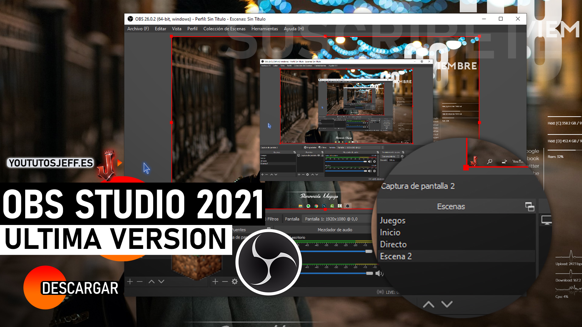Image resolution: width=582 pixels, height=327 pixels.
Task: Open source properties using the gear icon
Action: click(x=235, y=282)
